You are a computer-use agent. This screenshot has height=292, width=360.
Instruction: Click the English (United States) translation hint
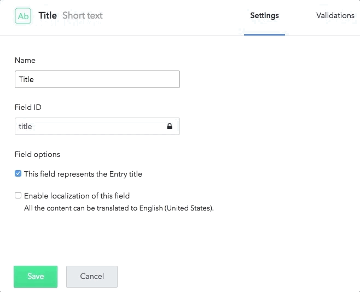click(119, 208)
